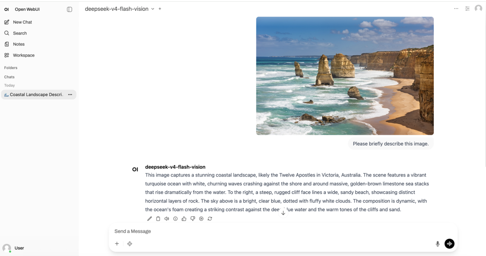Show generation info for the response

(x=175, y=219)
